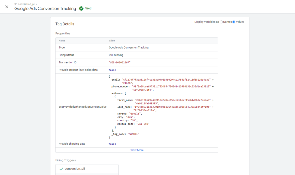Click the green Fired status check icon

81,8
